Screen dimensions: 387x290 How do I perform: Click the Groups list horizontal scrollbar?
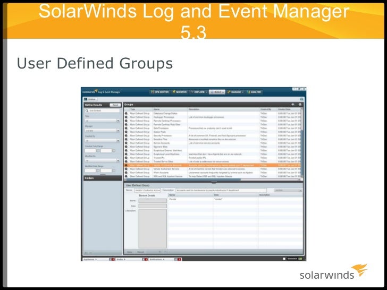pos(212,180)
